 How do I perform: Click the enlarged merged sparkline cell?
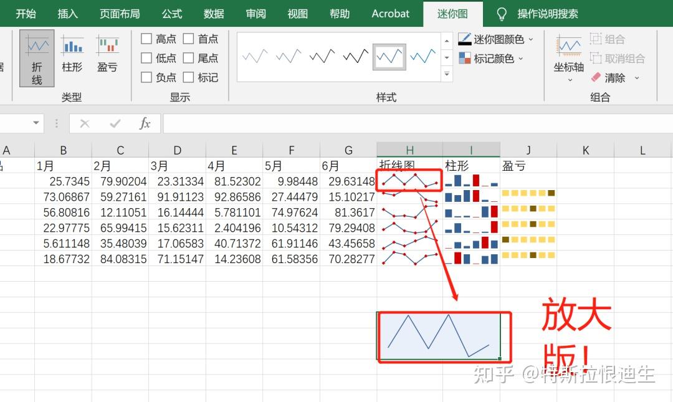439,337
